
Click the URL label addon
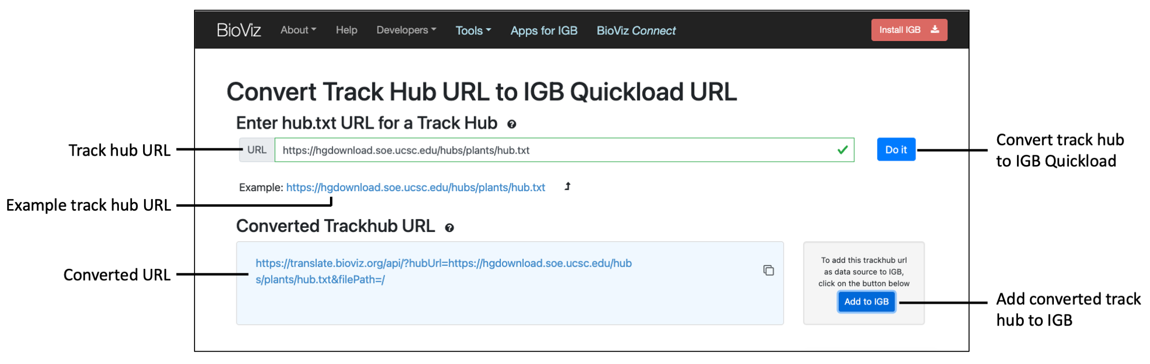tap(257, 150)
